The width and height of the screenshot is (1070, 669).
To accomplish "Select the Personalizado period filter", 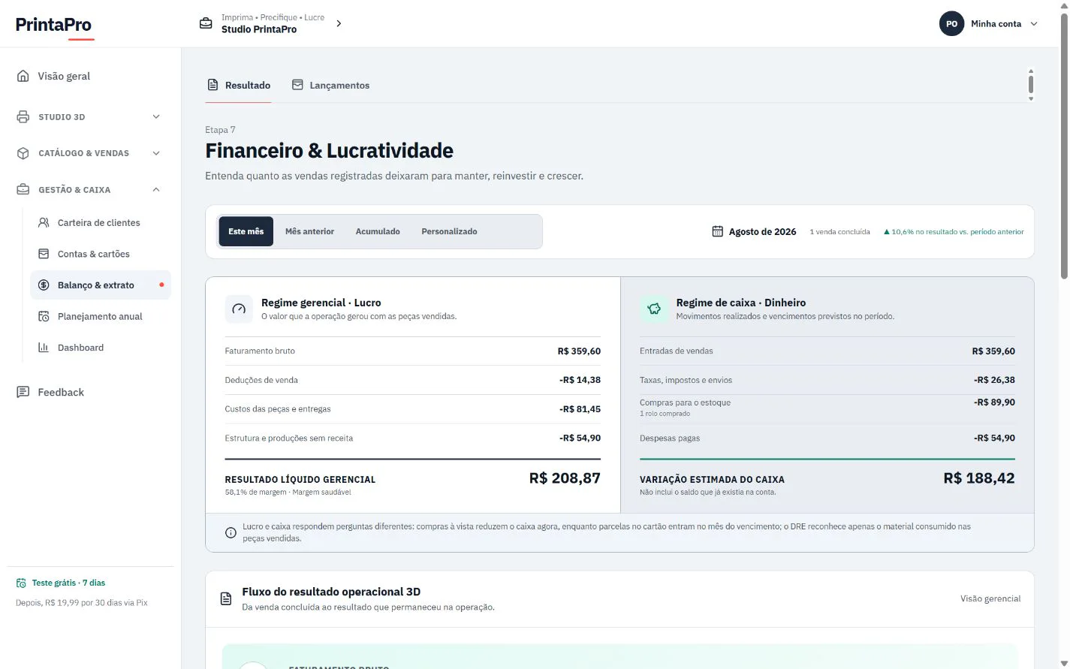I will (x=449, y=231).
